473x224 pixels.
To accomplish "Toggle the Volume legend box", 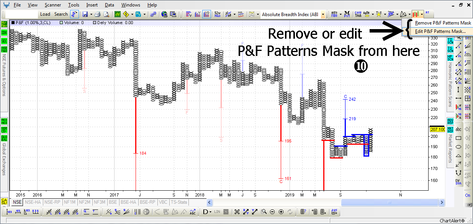I will 62,23.
